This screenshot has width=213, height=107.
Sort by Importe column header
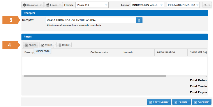[128, 52]
